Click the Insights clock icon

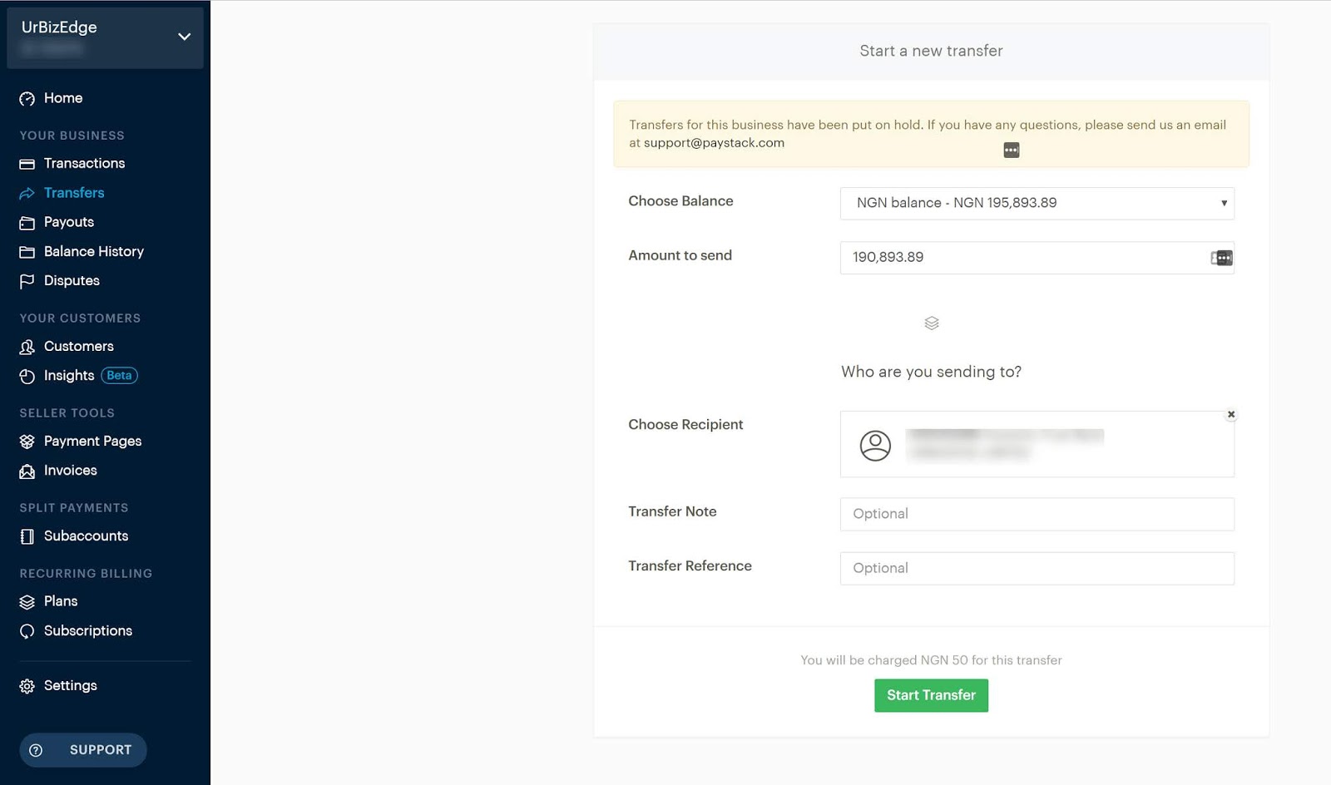coord(27,375)
